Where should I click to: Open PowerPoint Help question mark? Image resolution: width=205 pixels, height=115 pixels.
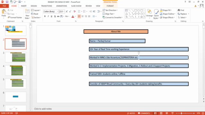click(x=185, y=2)
